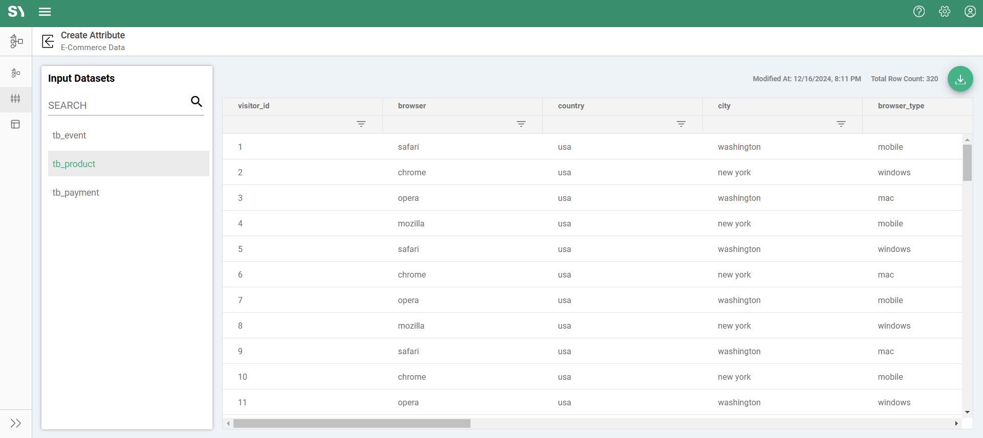Open filter for visitor_id column

click(361, 124)
